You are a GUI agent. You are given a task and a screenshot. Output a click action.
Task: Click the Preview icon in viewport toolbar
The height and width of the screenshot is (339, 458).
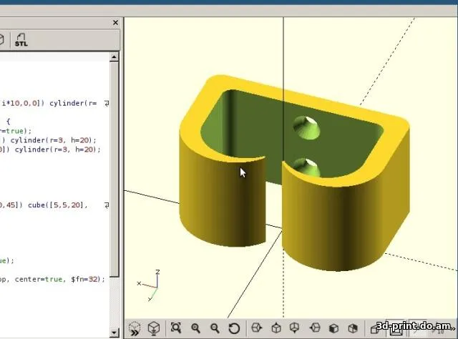[135, 328]
